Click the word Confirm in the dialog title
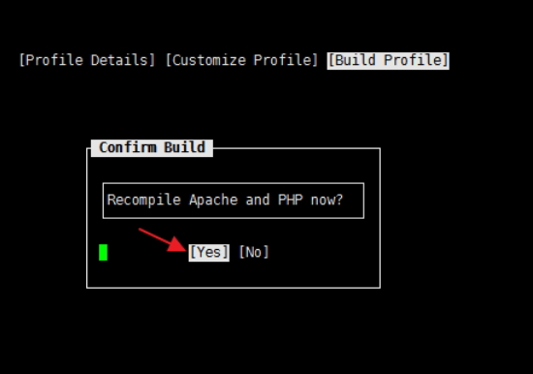 coord(128,148)
